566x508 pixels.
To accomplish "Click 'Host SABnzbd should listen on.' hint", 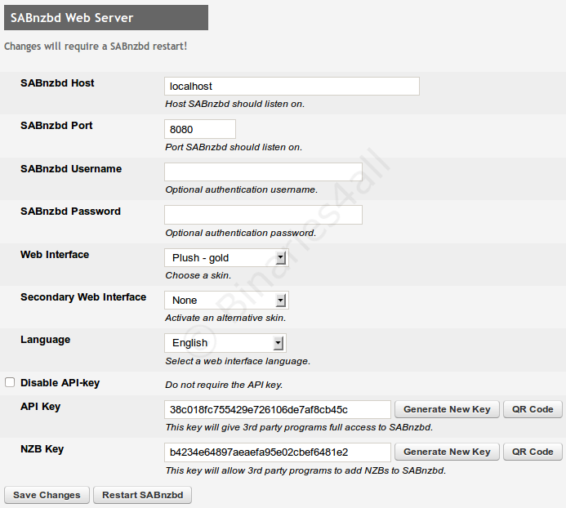I will [235, 104].
